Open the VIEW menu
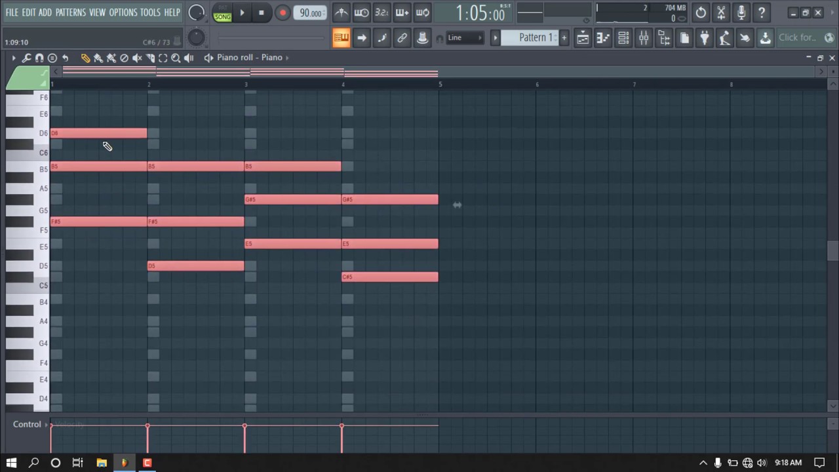839x472 pixels. (x=97, y=12)
